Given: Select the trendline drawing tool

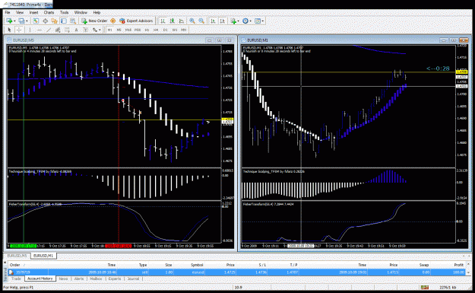Looking at the screenshot, I should tap(49, 30).
